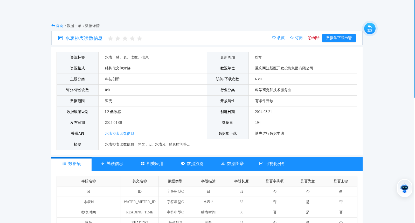Click the 字段长度 column header
The height and width of the screenshot is (223, 415).
(241, 181)
